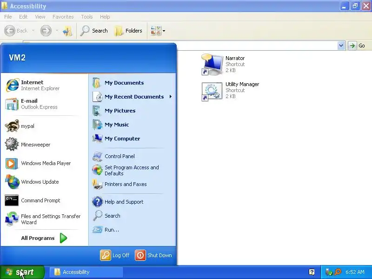Open the Back history dropdown arrow
The width and height of the screenshot is (372, 279).
(x=33, y=31)
